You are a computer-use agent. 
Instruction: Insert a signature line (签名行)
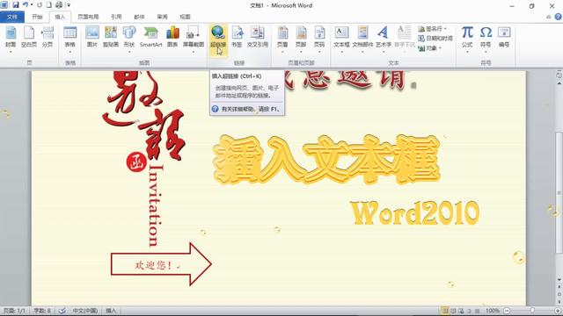pyautogui.click(x=432, y=29)
